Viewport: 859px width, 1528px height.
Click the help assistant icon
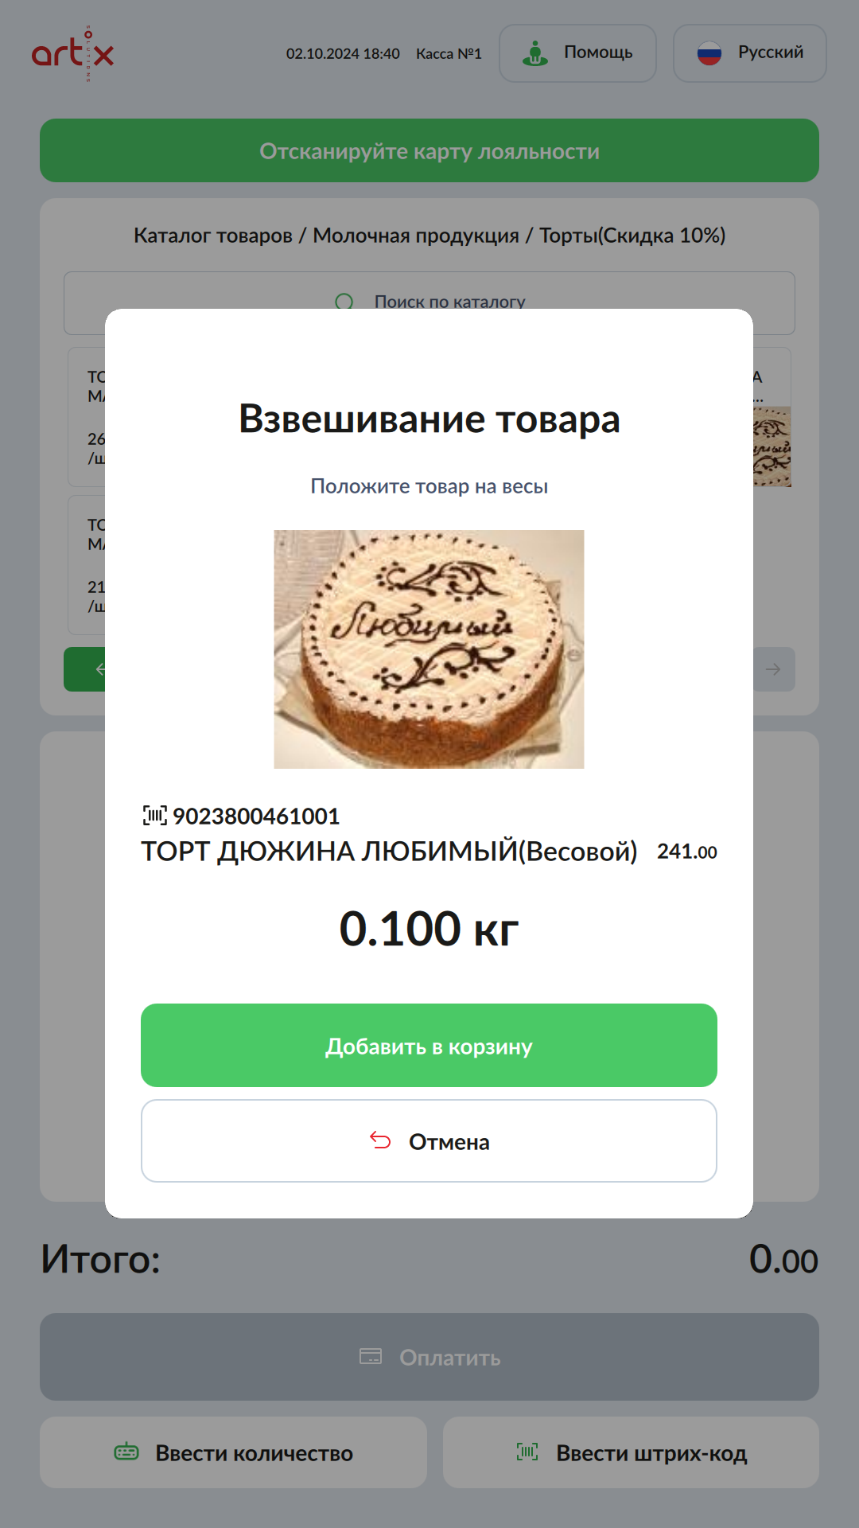click(535, 53)
